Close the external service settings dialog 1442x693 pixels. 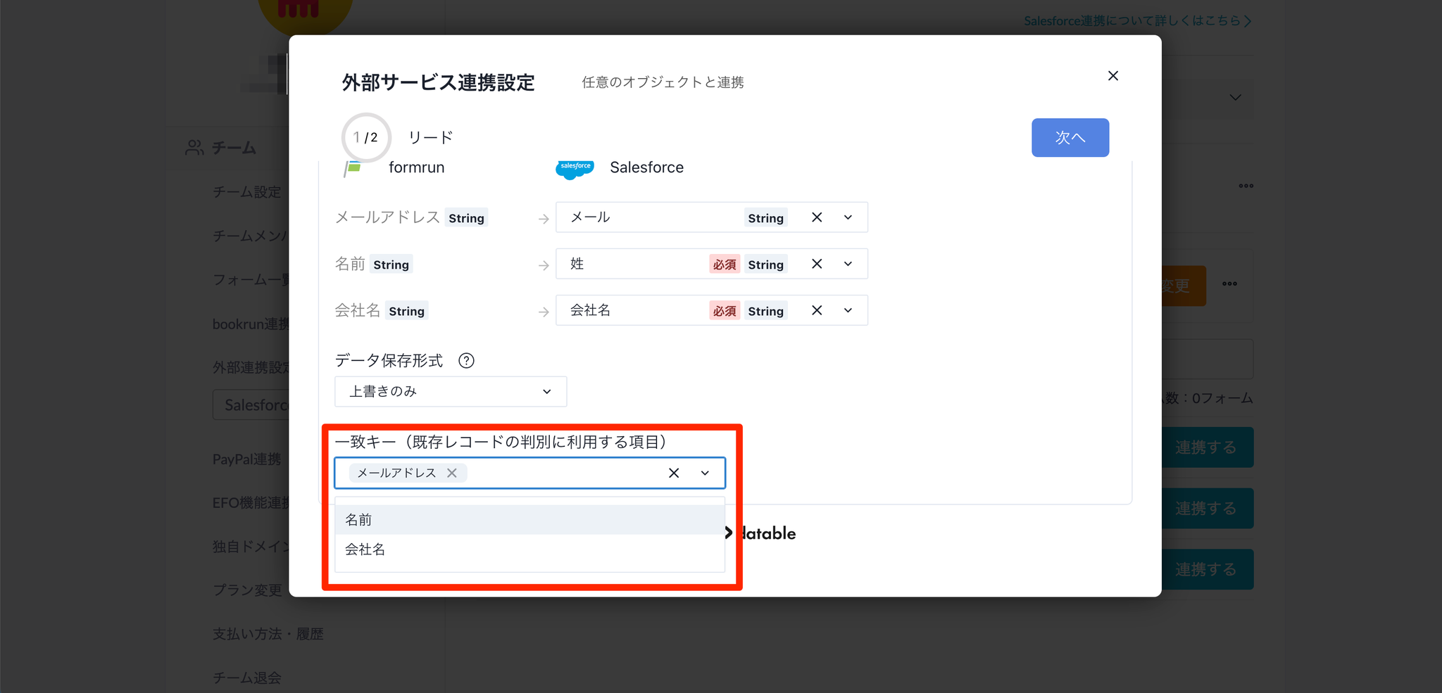1112,76
